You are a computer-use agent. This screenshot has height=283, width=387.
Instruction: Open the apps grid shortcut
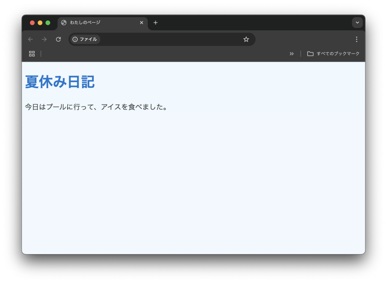(x=32, y=54)
